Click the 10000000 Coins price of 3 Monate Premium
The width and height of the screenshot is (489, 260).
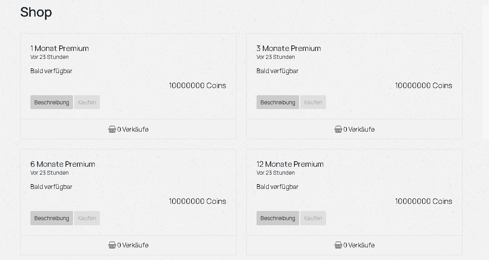[423, 85]
